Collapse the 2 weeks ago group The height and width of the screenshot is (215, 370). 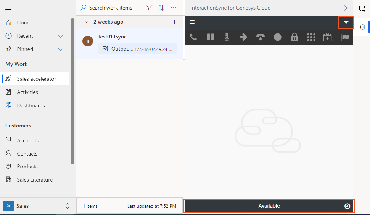tap(87, 22)
